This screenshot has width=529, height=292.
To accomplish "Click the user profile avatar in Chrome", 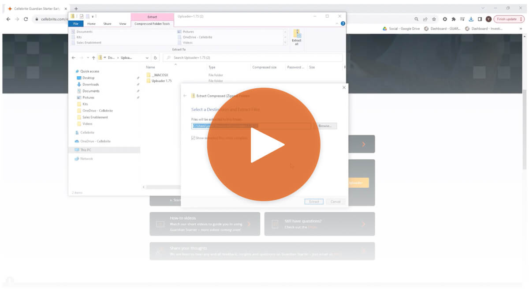I will 488,19.
